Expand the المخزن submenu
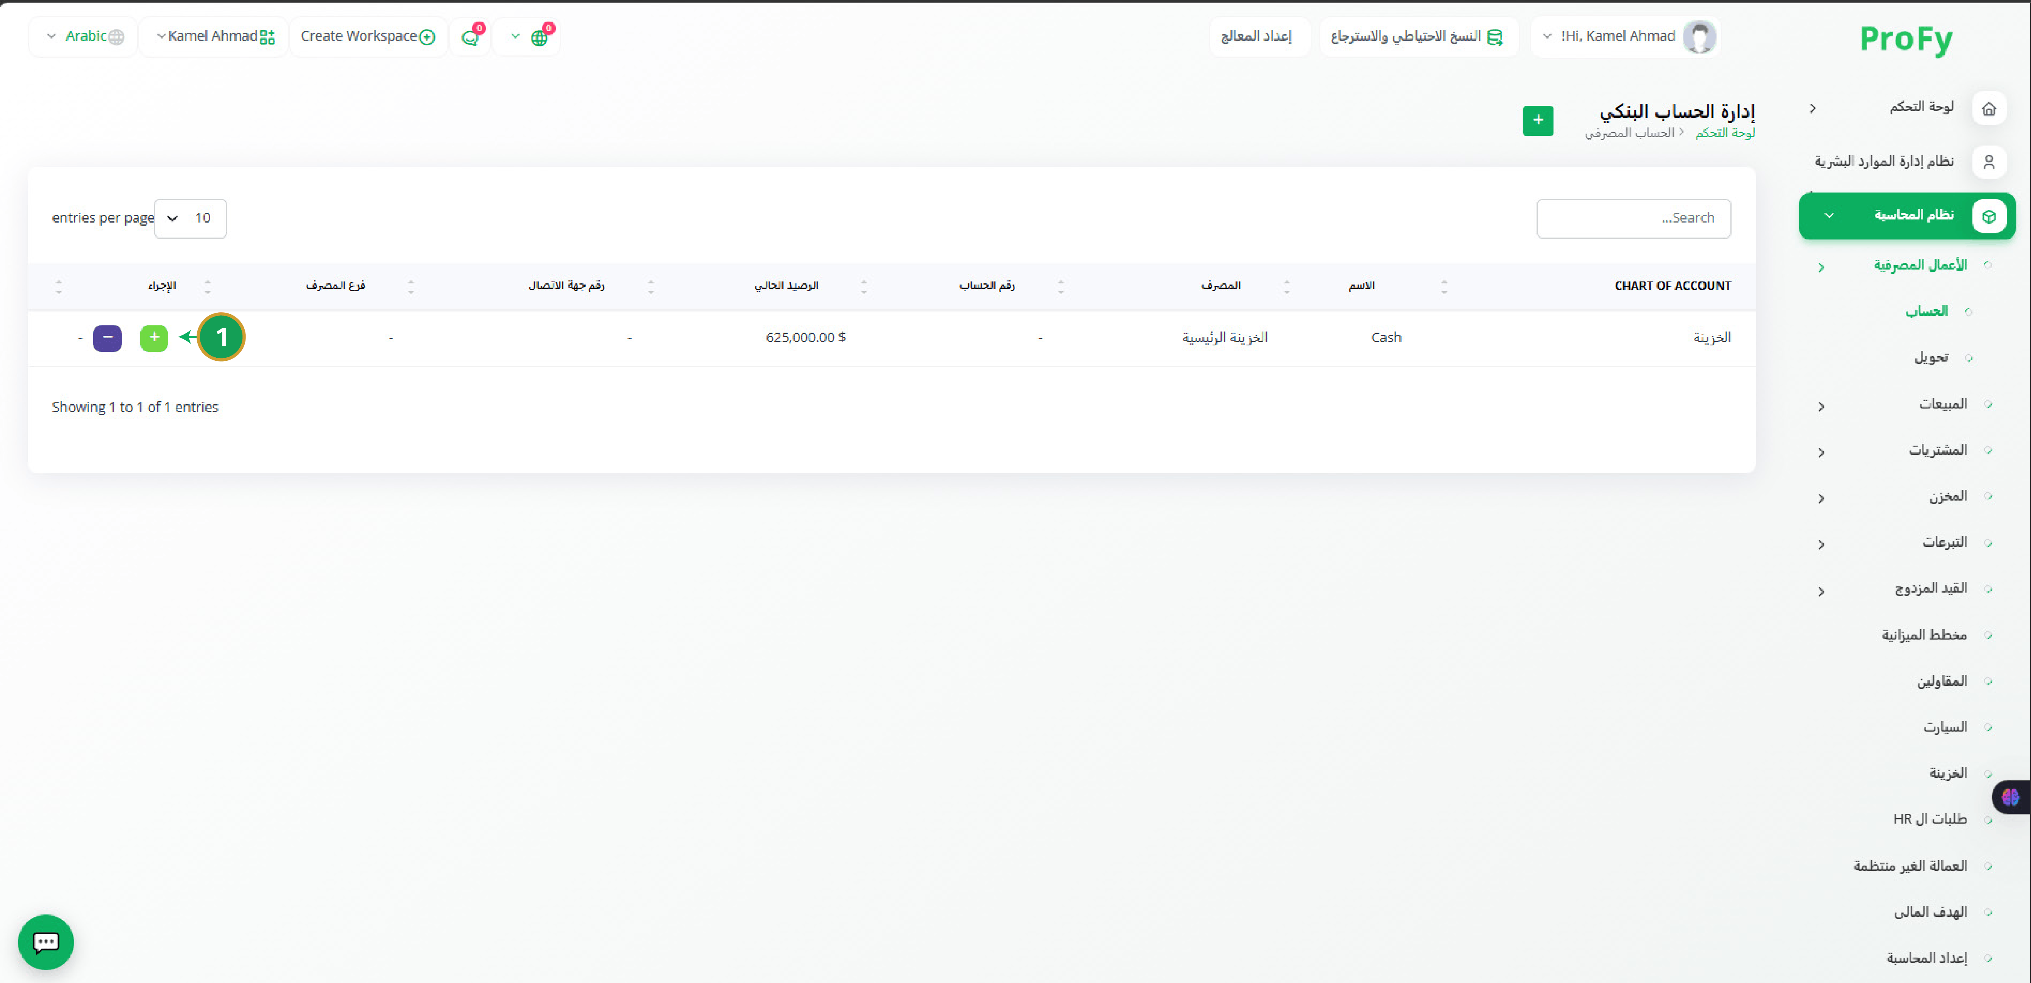 point(1821,499)
